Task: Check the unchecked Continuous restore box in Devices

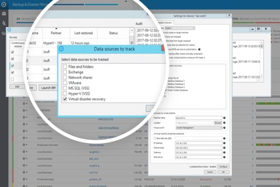Action: tap(12, 79)
